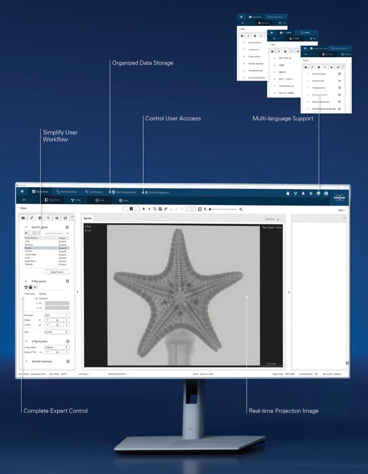The image size is (368, 474).
Task: Click the X-Ray toolbar button
Action: coord(76,200)
